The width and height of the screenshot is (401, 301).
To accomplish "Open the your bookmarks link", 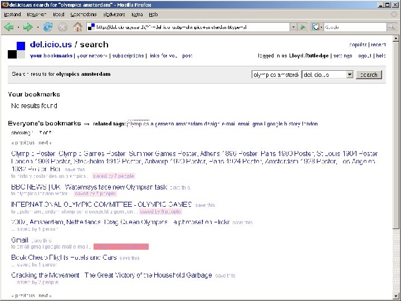I will click(51, 56).
